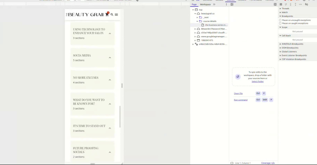Expand the _next folder arrow
The width and height of the screenshot is (317, 165).
click(x=197, y=17)
